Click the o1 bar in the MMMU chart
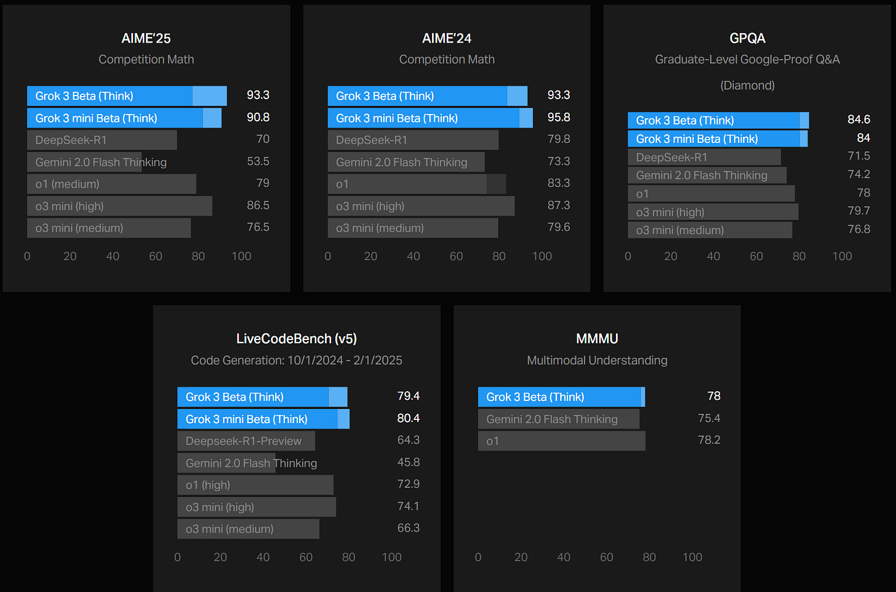The image size is (896, 592). [562, 441]
